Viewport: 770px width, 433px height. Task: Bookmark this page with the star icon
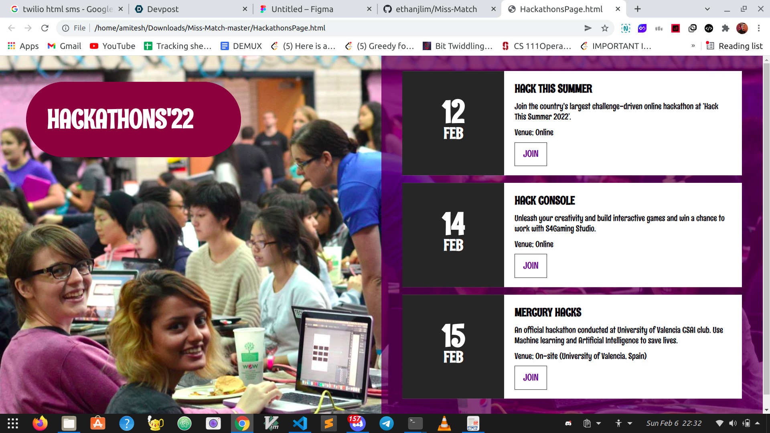click(x=605, y=28)
